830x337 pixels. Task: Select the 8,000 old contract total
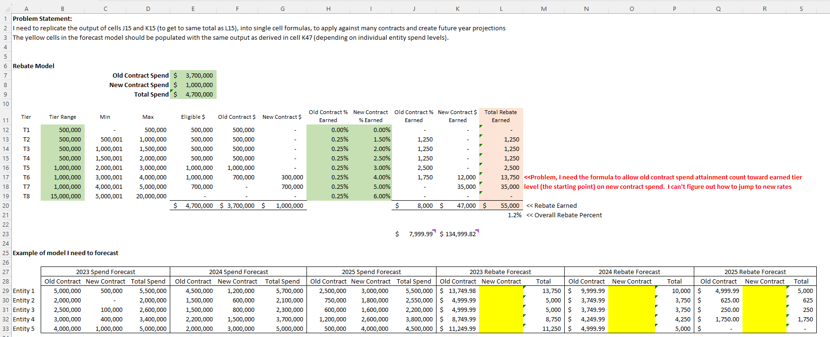point(414,205)
